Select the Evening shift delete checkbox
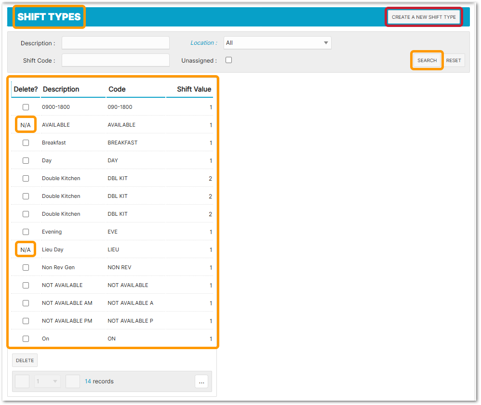The width and height of the screenshot is (481, 405). pyautogui.click(x=26, y=232)
